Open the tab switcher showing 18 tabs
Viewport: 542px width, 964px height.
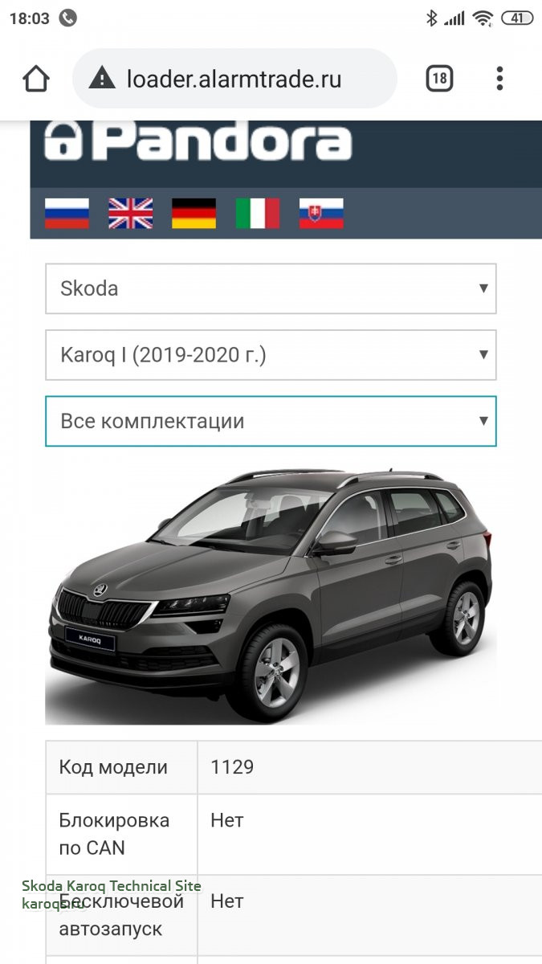(x=438, y=79)
